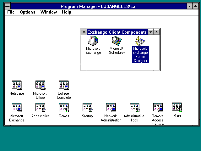Open the Help menu

(66, 12)
